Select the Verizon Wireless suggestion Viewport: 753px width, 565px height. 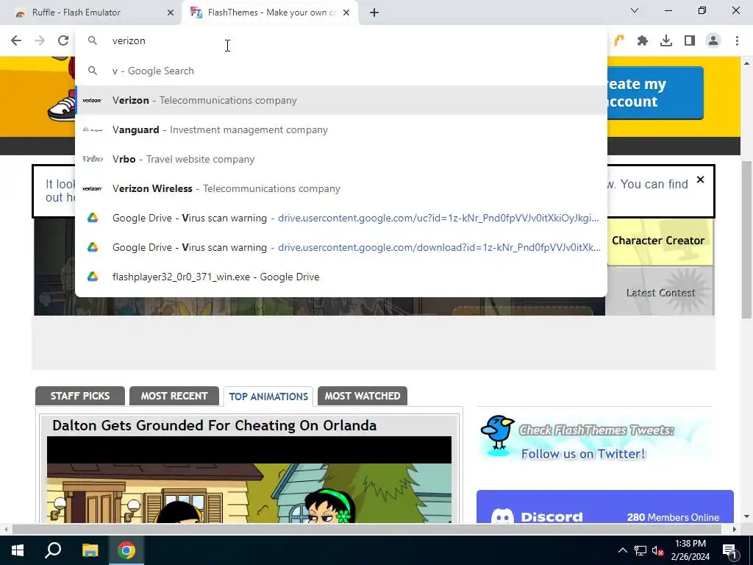click(x=341, y=188)
